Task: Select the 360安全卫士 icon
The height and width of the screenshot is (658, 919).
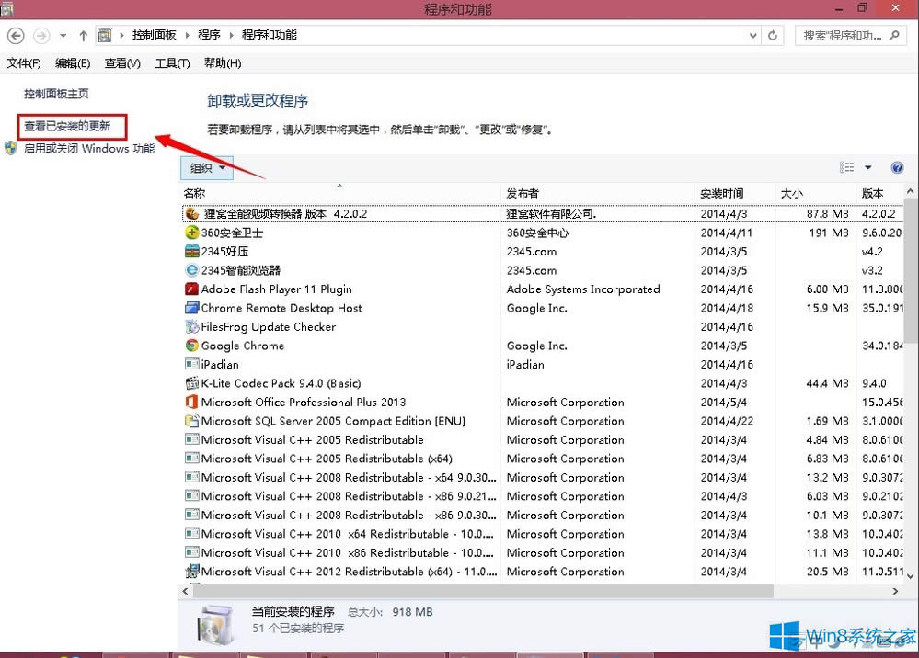Action: coord(191,233)
